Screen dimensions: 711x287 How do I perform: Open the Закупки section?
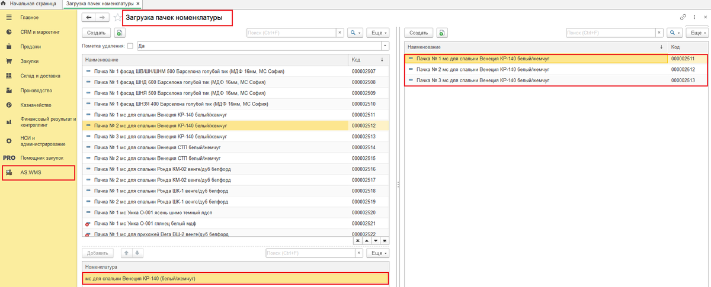[30, 61]
